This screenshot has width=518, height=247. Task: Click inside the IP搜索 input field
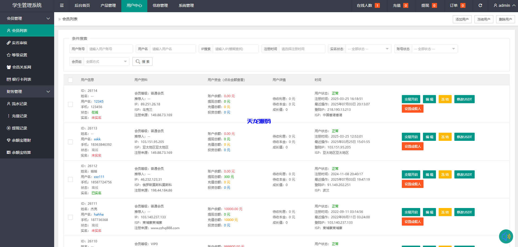[236, 49]
